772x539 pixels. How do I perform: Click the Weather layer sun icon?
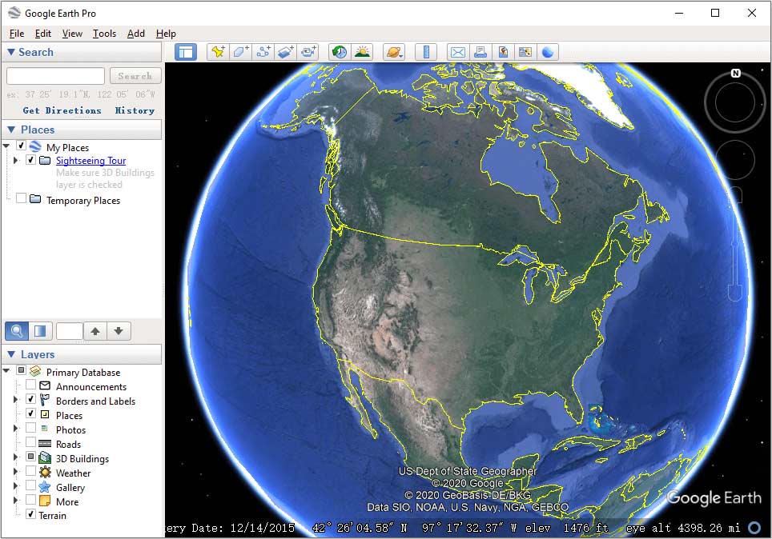pos(45,473)
